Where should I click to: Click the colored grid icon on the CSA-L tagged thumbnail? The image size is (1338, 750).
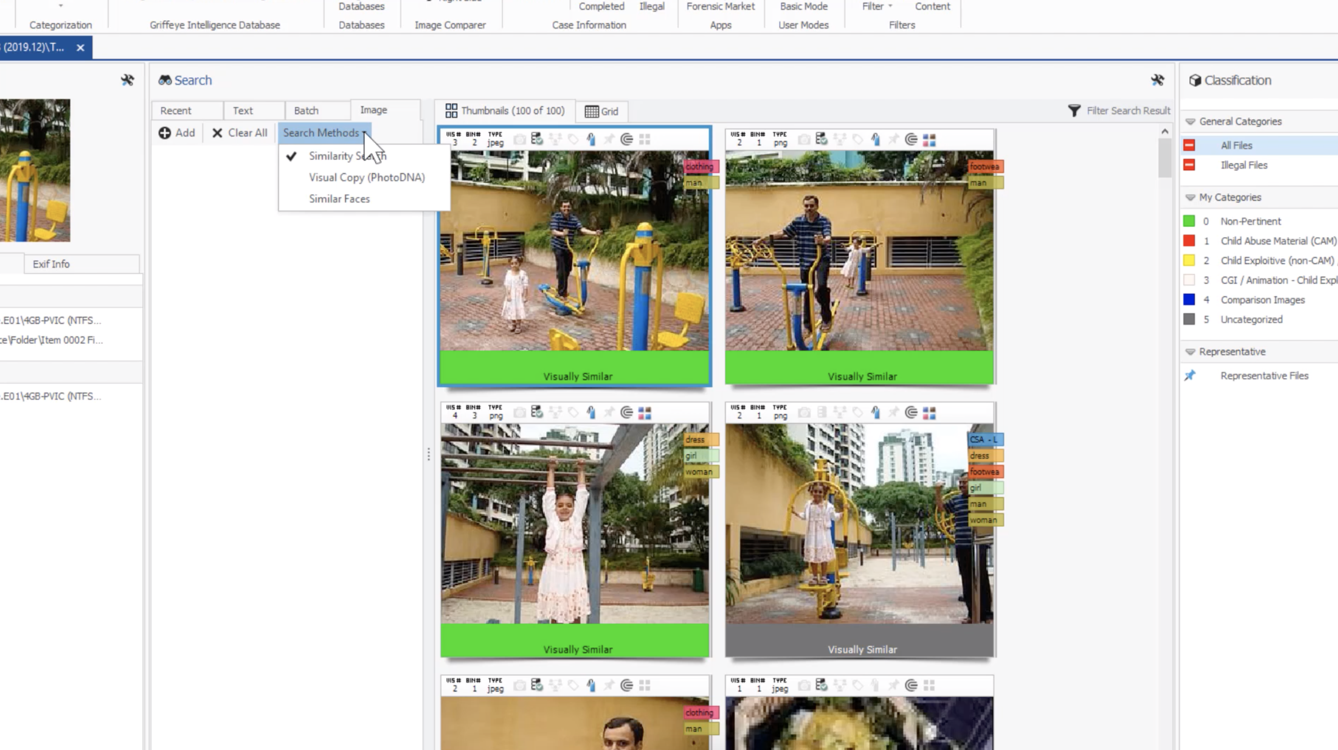pos(929,413)
